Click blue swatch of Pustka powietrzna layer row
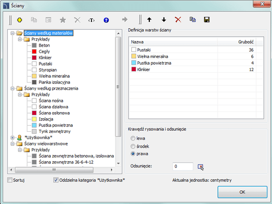 tap(134, 63)
